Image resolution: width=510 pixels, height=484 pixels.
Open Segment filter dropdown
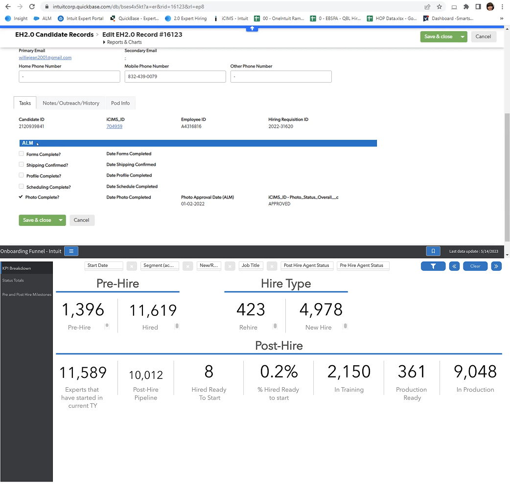(160, 266)
